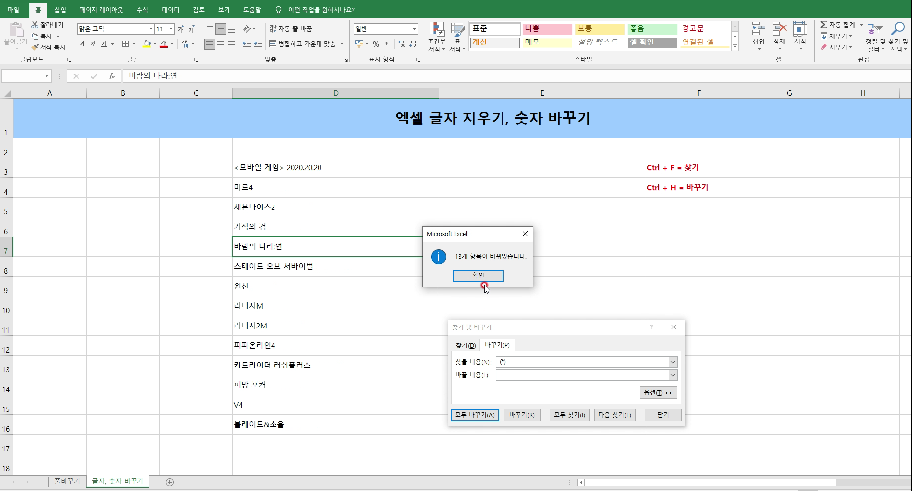Click the Decrease font size icon

(x=191, y=29)
